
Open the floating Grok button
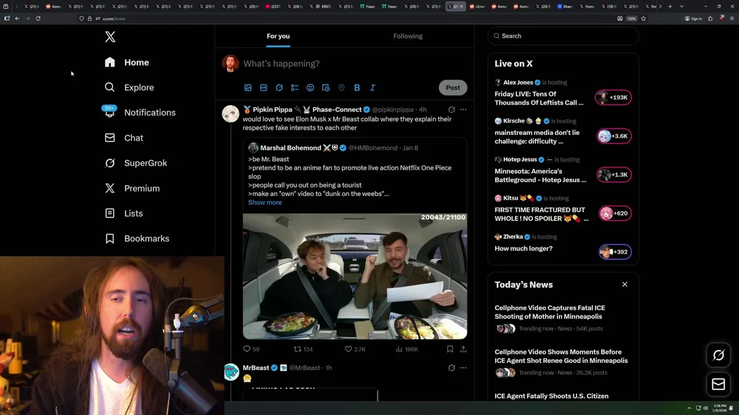tap(719, 356)
